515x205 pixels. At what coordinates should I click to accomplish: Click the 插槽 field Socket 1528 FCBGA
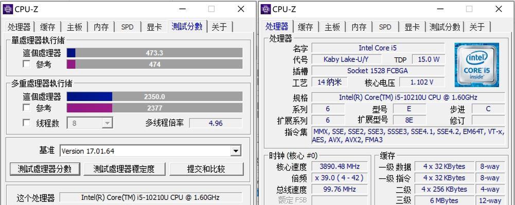[378, 71]
